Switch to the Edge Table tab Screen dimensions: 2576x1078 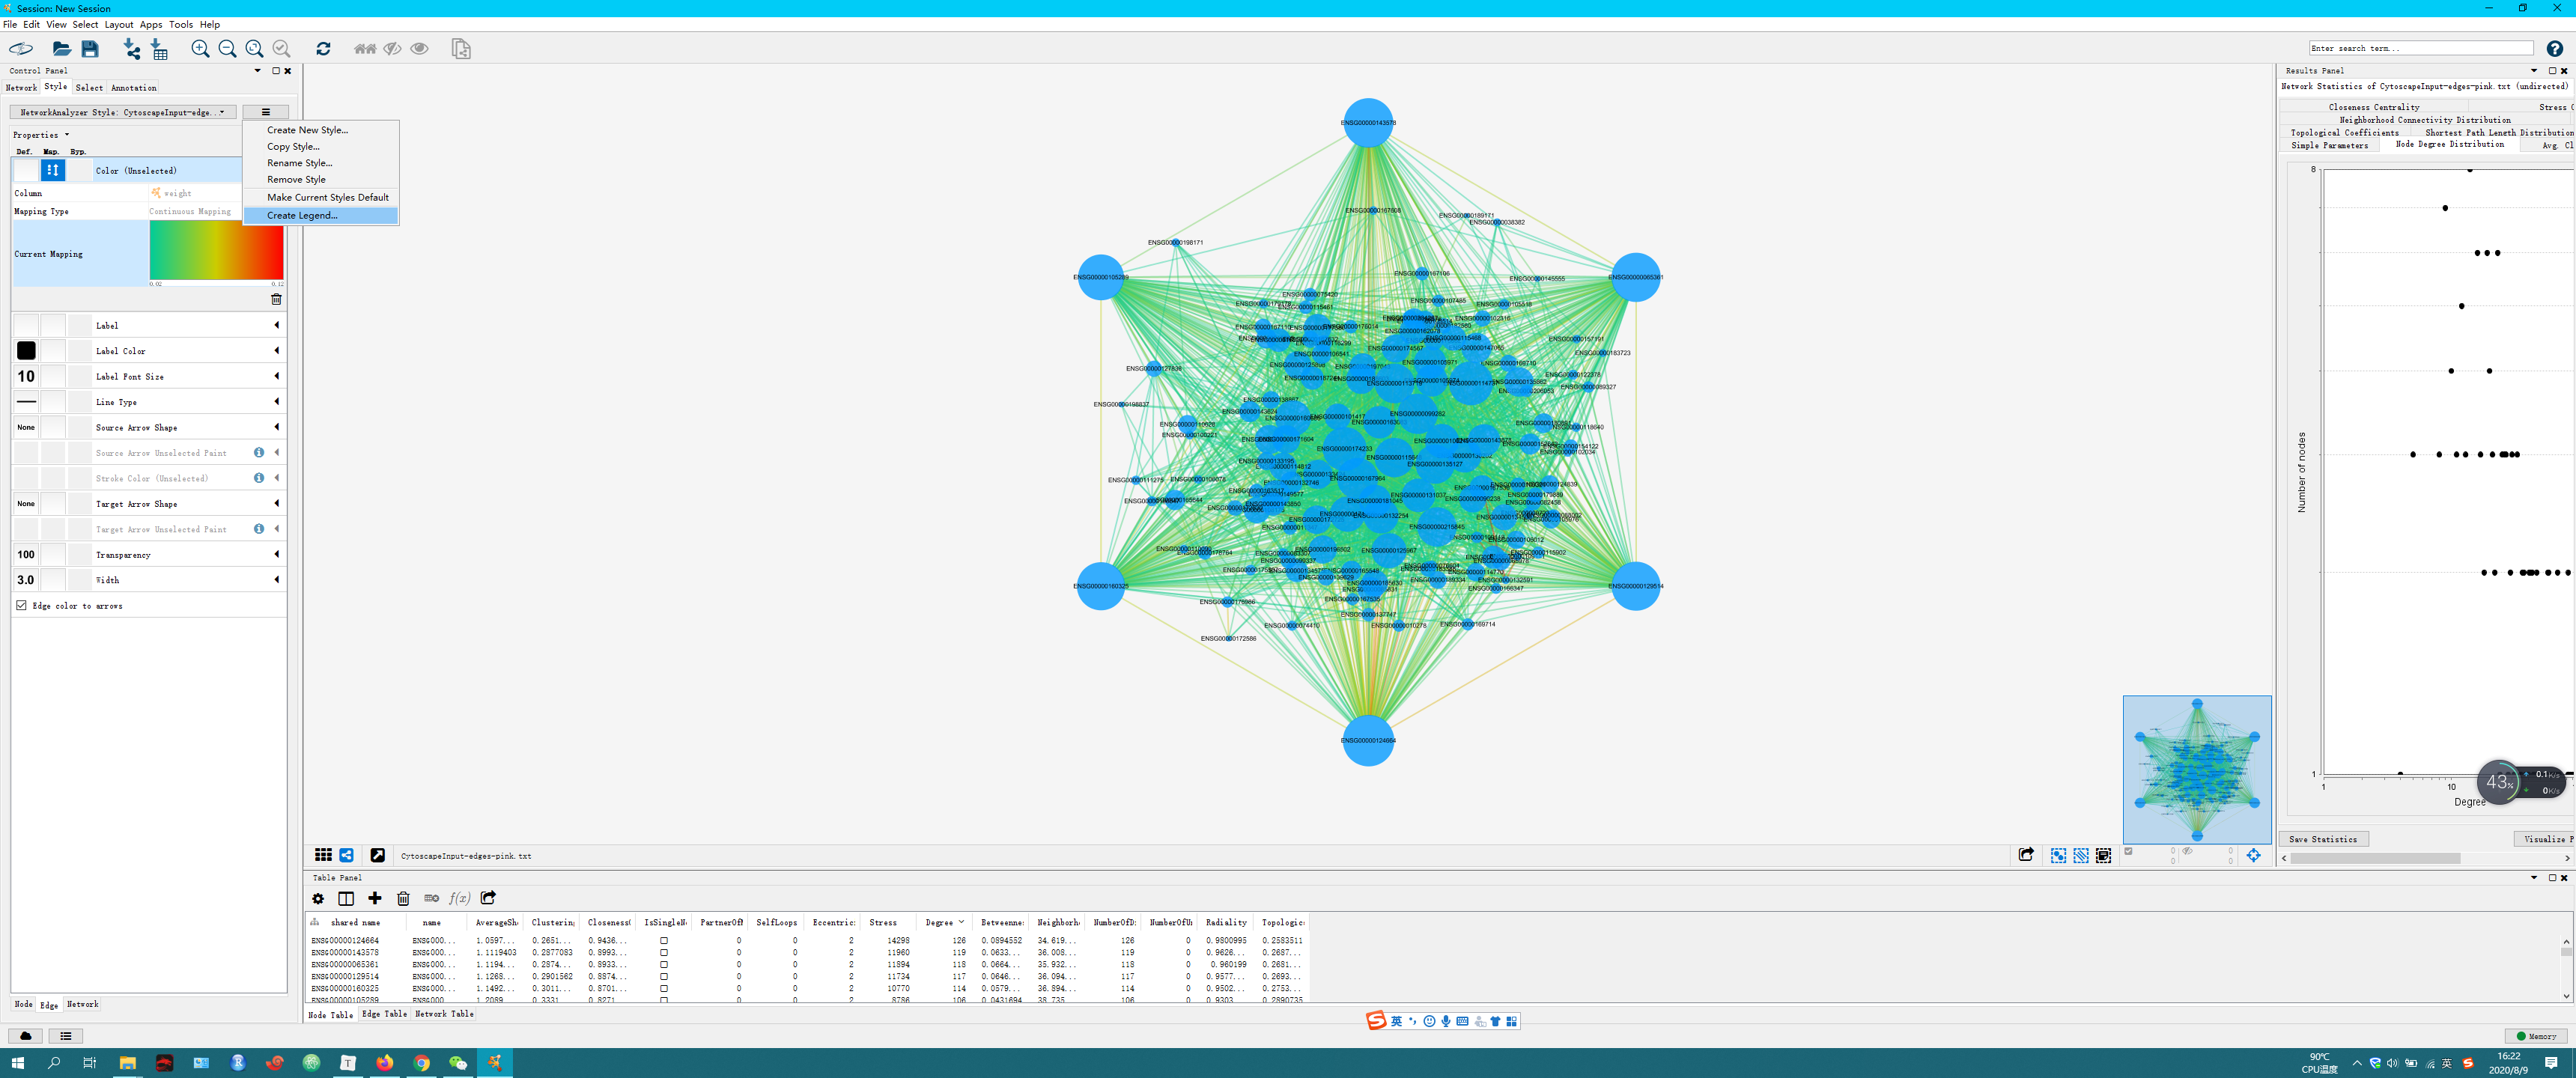384,1014
